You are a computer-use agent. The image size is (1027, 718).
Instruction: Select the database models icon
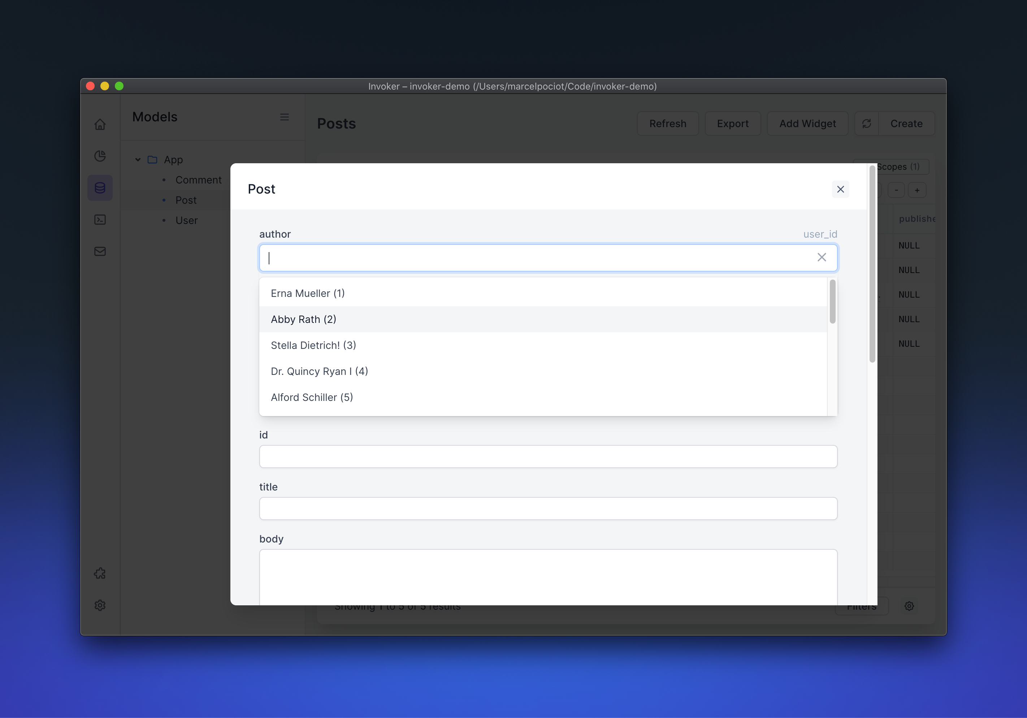tap(100, 188)
